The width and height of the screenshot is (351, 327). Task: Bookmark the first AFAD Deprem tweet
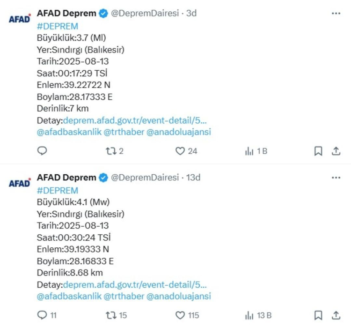[x=318, y=151]
